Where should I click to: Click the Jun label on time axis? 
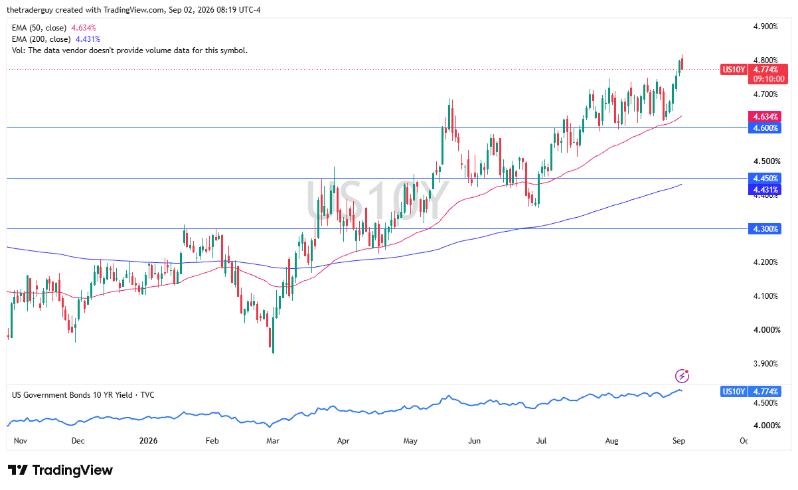[x=474, y=440]
